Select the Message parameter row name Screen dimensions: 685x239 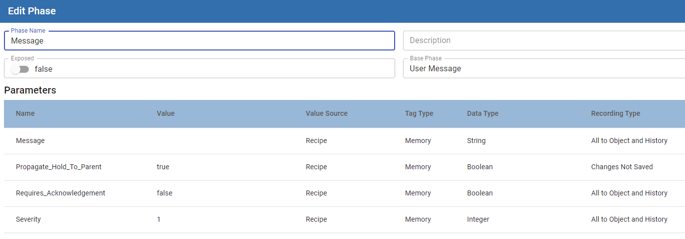(x=30, y=141)
